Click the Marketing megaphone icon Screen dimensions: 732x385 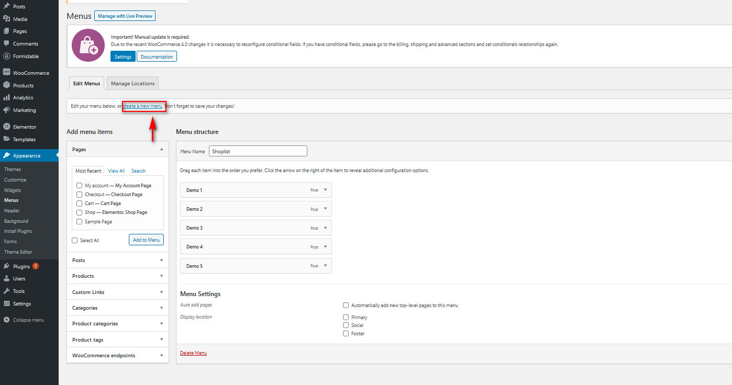click(6, 110)
